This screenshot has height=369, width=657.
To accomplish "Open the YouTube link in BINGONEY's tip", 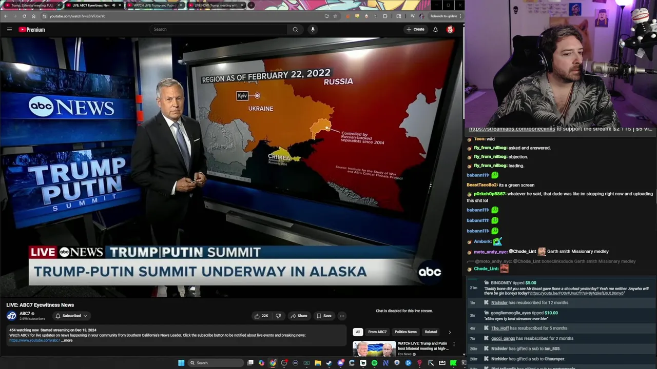I will click(577, 293).
